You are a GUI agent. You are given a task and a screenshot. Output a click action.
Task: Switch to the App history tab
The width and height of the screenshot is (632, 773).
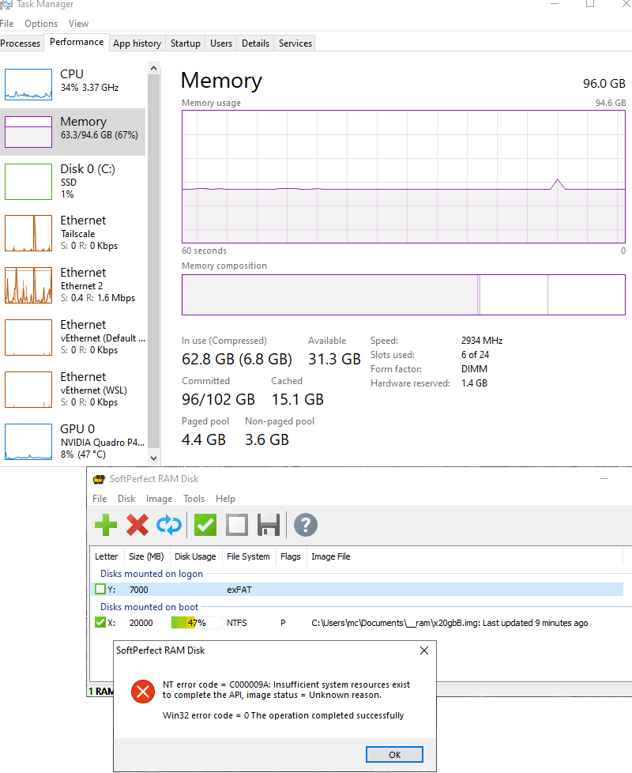tap(137, 43)
